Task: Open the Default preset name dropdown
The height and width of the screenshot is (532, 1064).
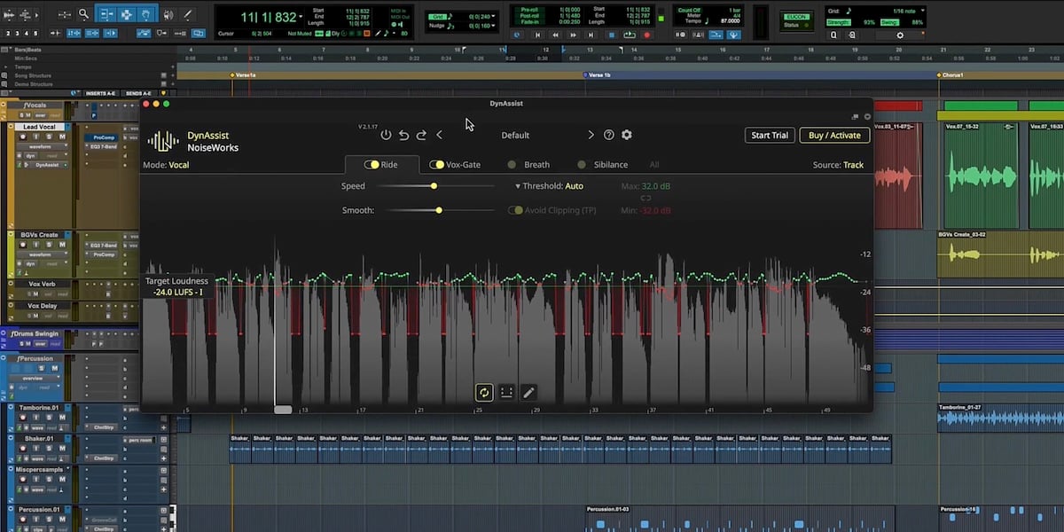Action: point(515,136)
